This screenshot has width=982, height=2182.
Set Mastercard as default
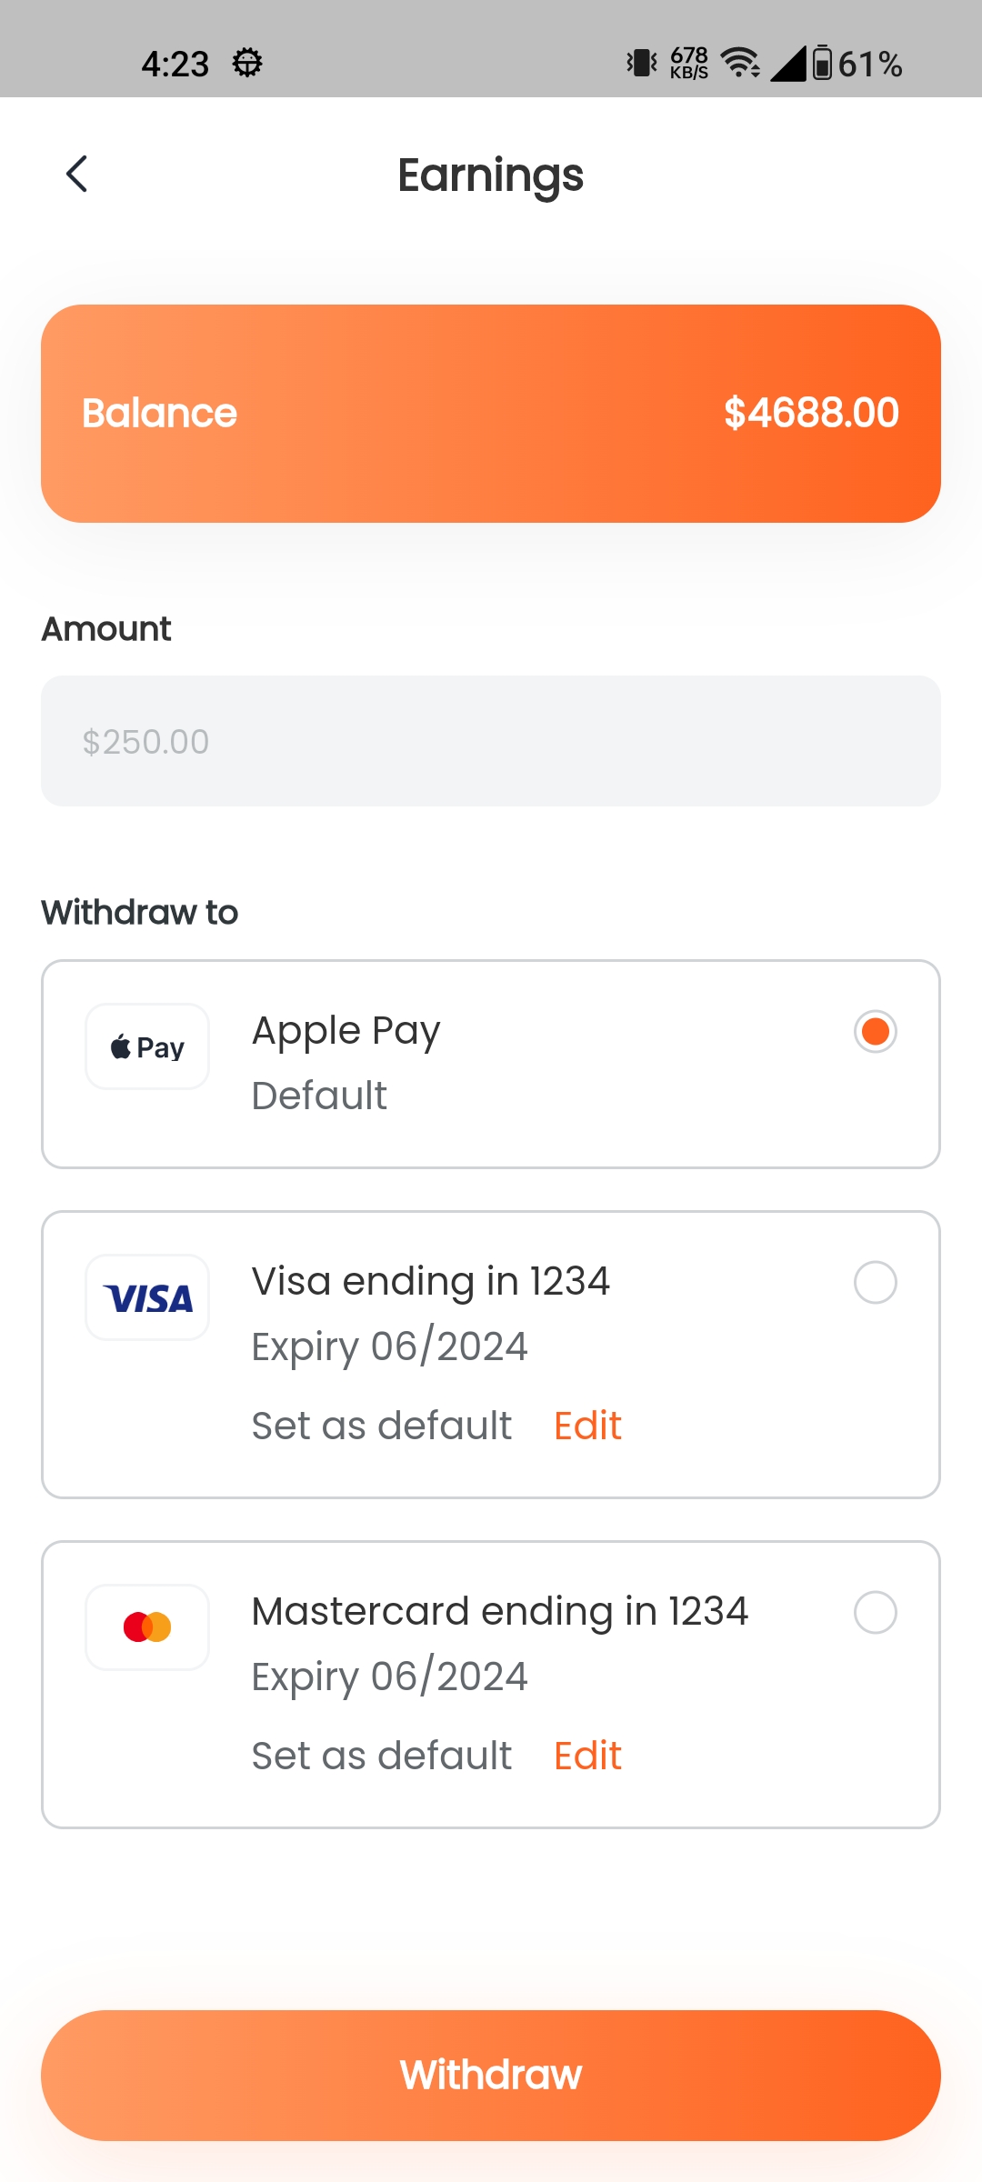click(382, 1756)
